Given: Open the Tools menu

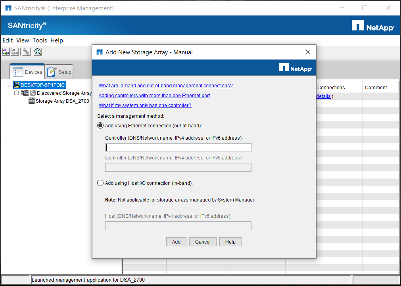Looking at the screenshot, I should (x=40, y=40).
